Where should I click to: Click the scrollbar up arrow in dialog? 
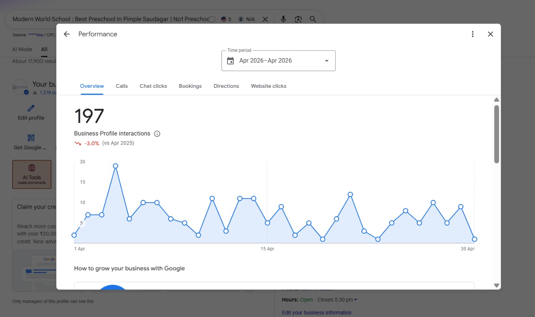[497, 100]
